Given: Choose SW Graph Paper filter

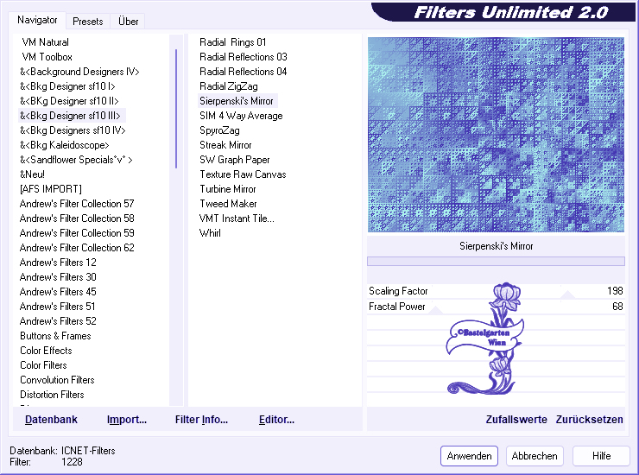Looking at the screenshot, I should tap(234, 160).
